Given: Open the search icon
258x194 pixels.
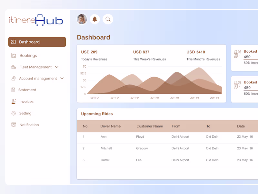Looking at the screenshot, I should pos(108,19).
